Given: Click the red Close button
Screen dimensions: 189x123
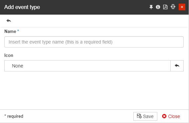Looking at the screenshot, I should (171, 116).
